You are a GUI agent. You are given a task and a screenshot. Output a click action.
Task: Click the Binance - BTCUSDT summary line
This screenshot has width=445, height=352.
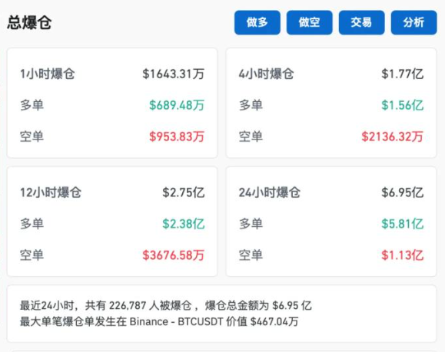tap(159, 321)
